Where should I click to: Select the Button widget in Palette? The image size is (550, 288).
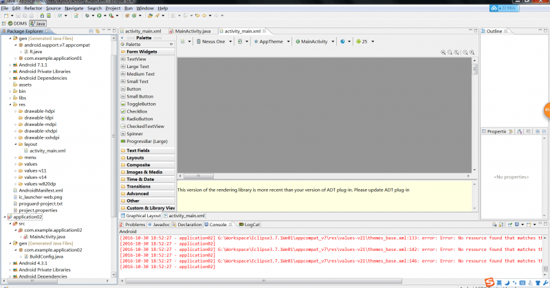tap(133, 89)
